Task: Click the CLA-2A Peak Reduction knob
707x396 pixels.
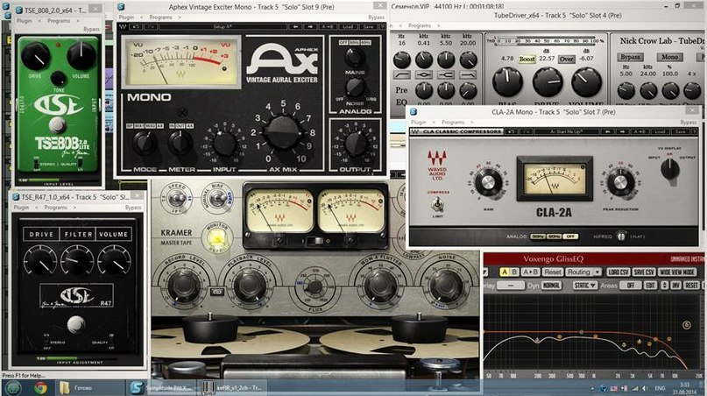Action: 620,182
